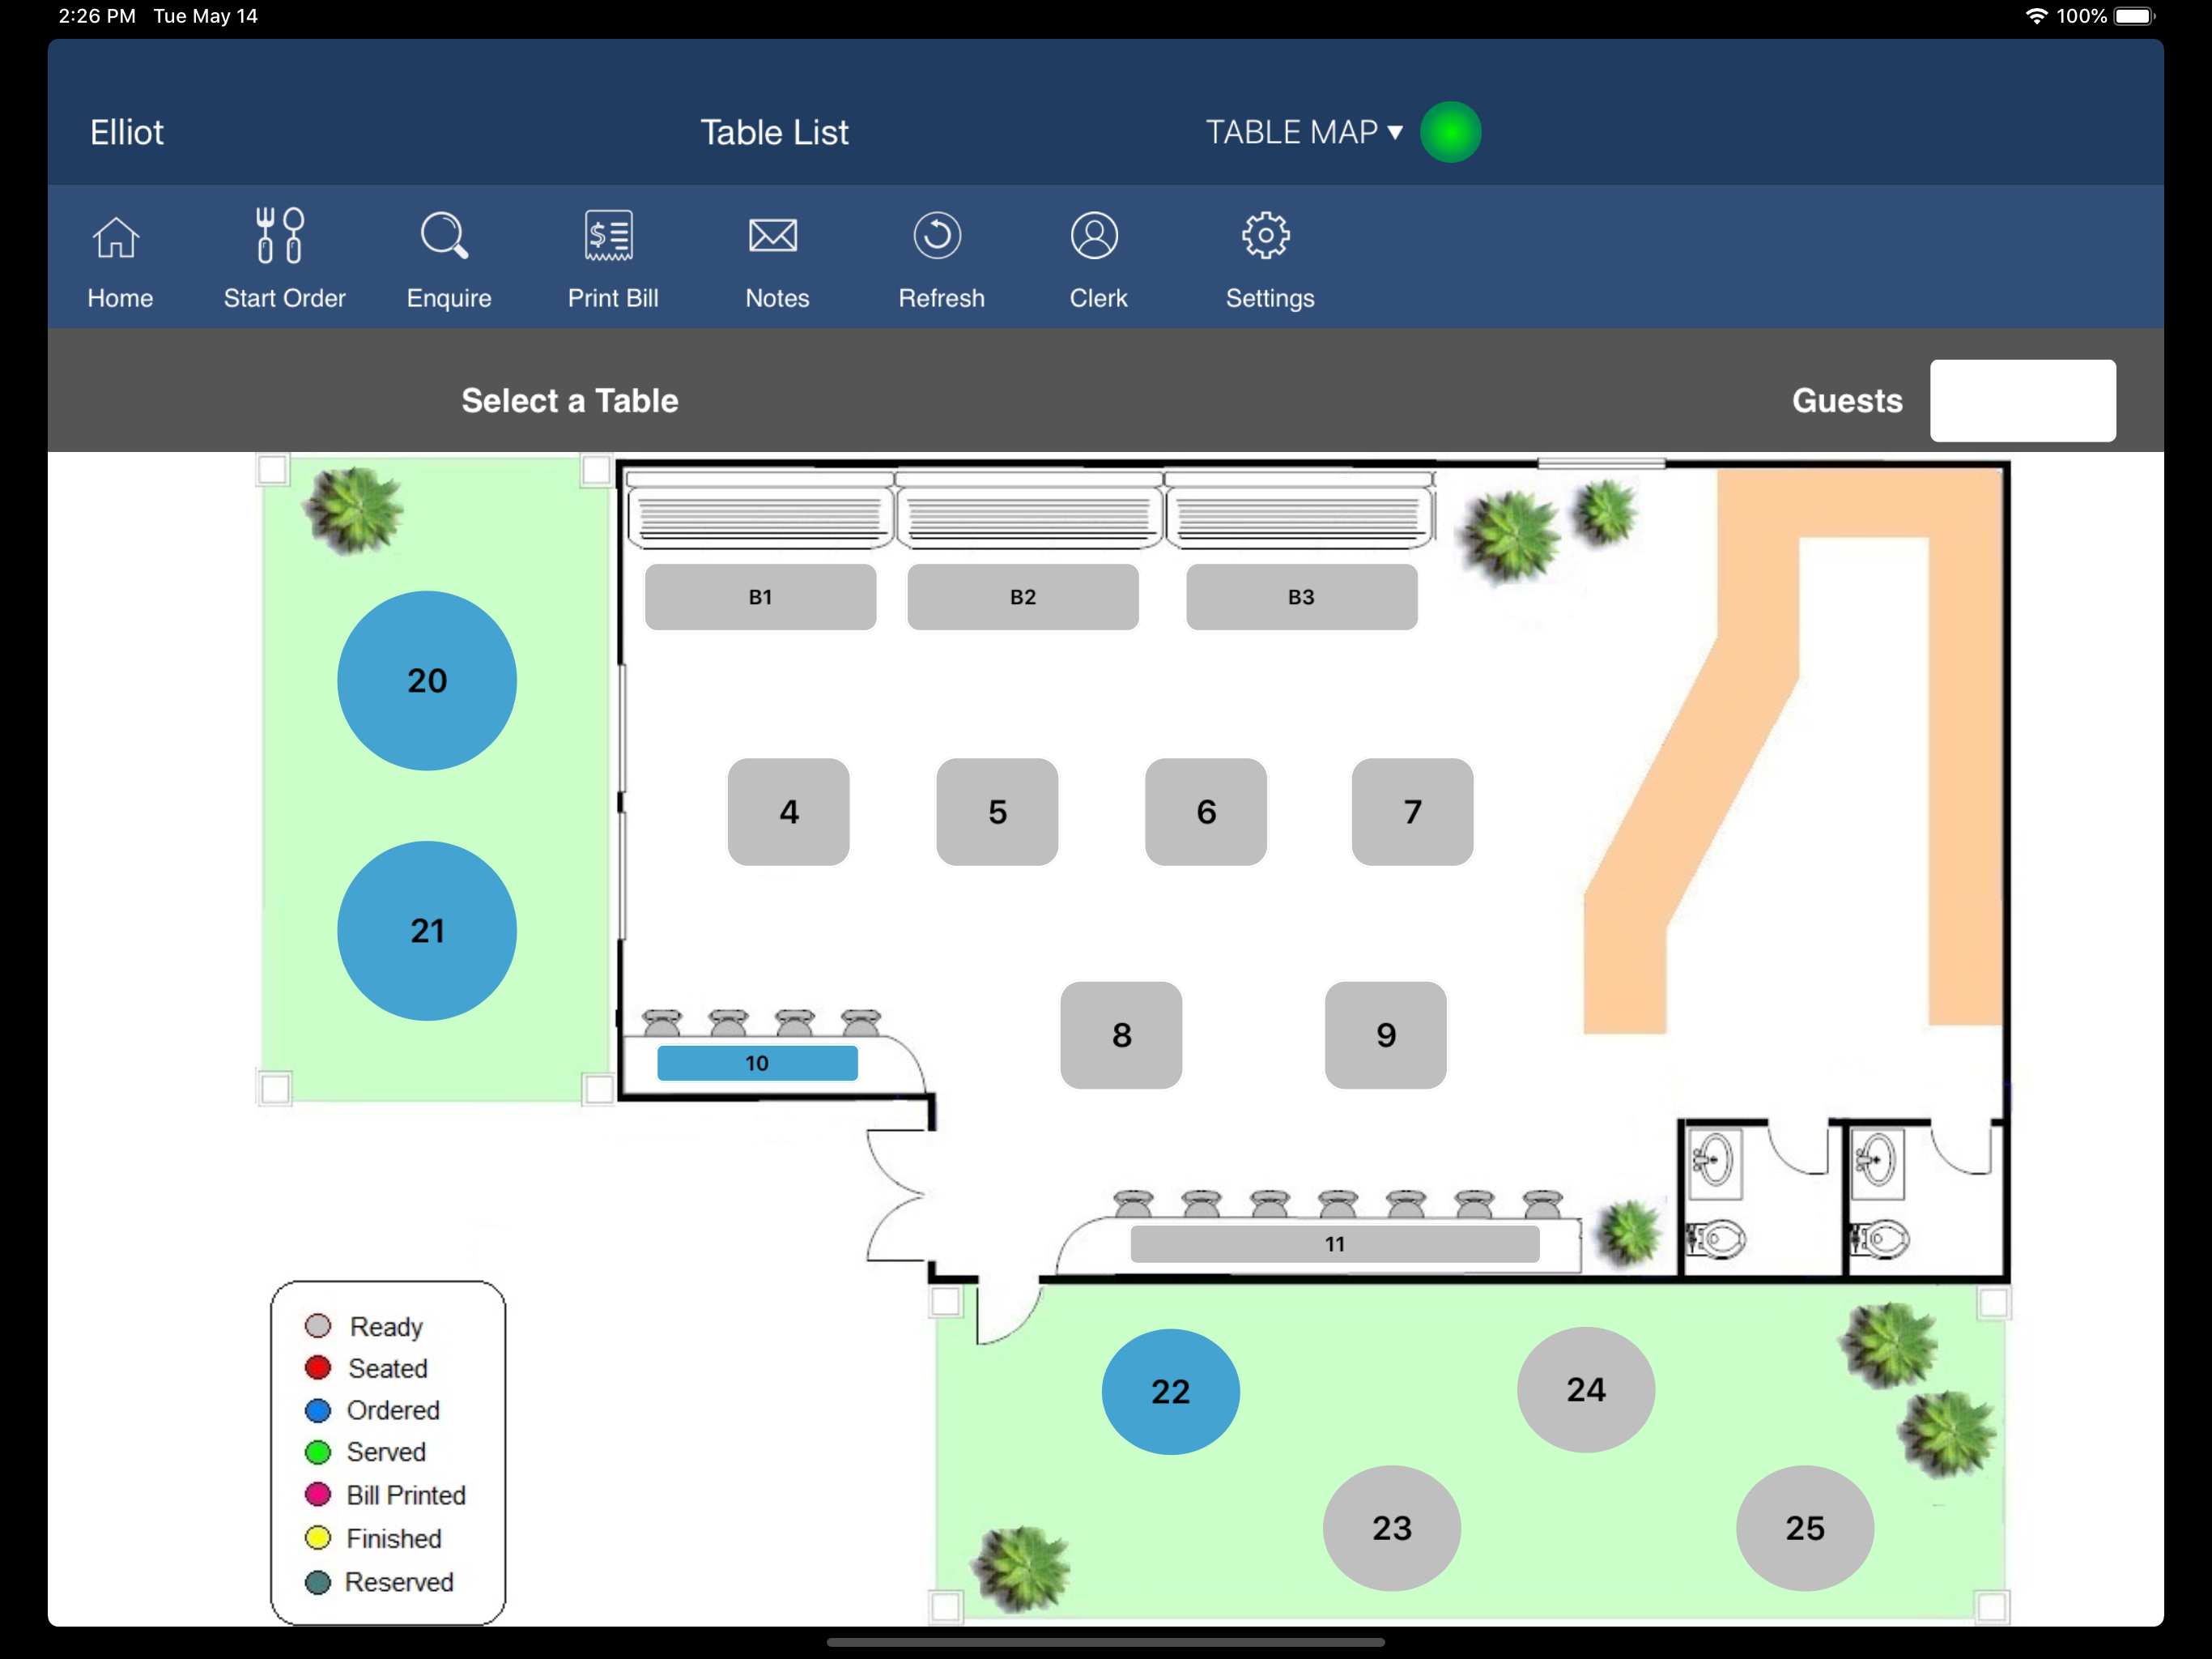Screen dimensions: 2212x1659
Task: Click the Wi-Fi status icon
Action: pos(2036,16)
